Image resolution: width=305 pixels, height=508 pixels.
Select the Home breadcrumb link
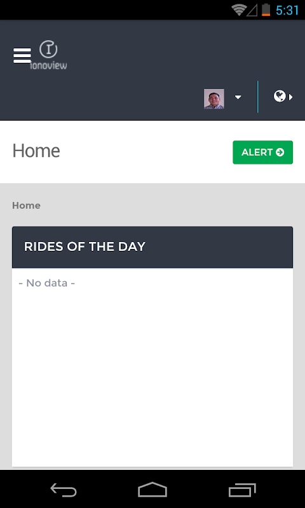pos(26,205)
